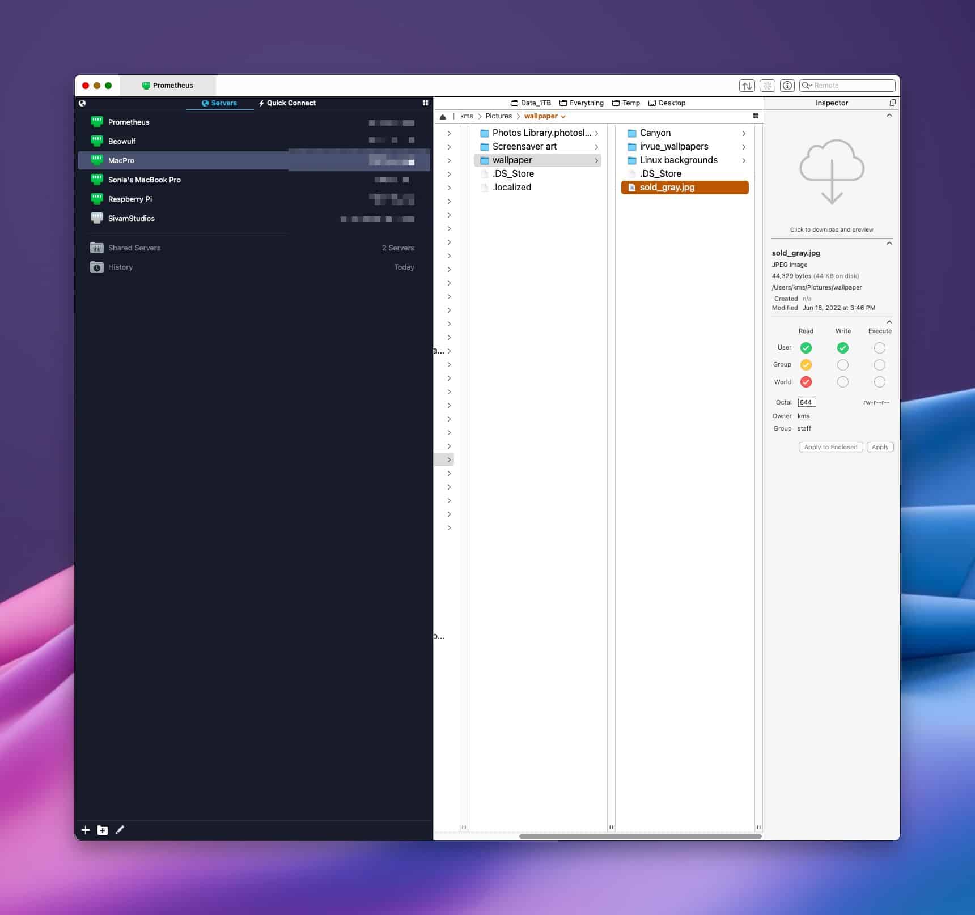This screenshot has width=975, height=915.
Task: Click the pencil edit icon
Action: click(x=120, y=830)
